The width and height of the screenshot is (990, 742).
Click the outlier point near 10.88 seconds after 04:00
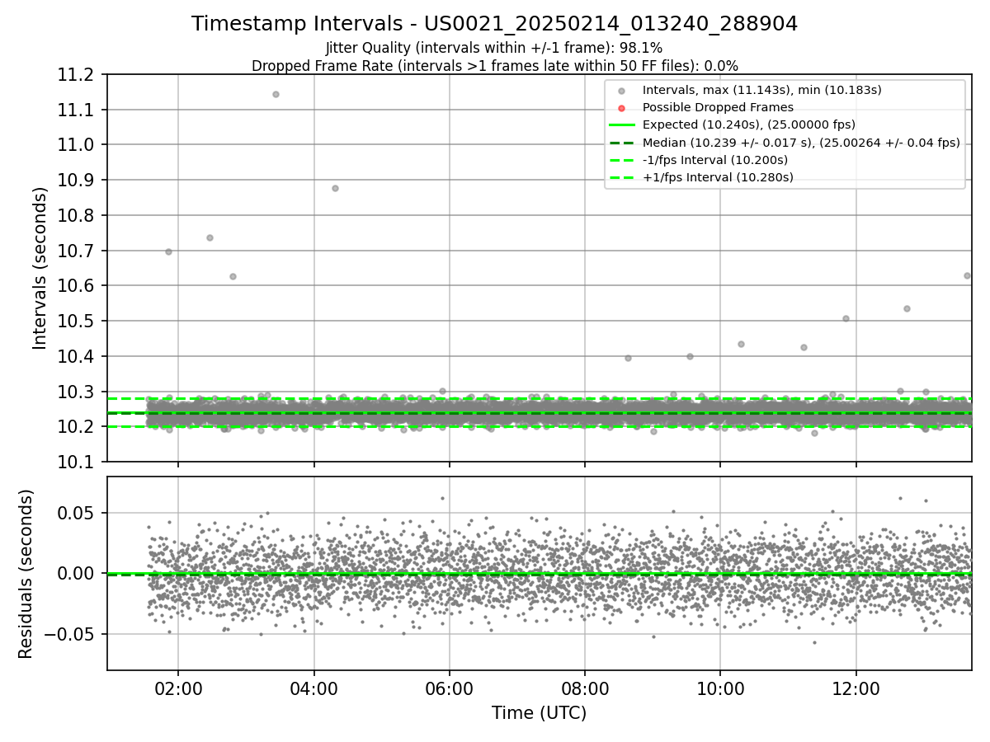click(335, 188)
